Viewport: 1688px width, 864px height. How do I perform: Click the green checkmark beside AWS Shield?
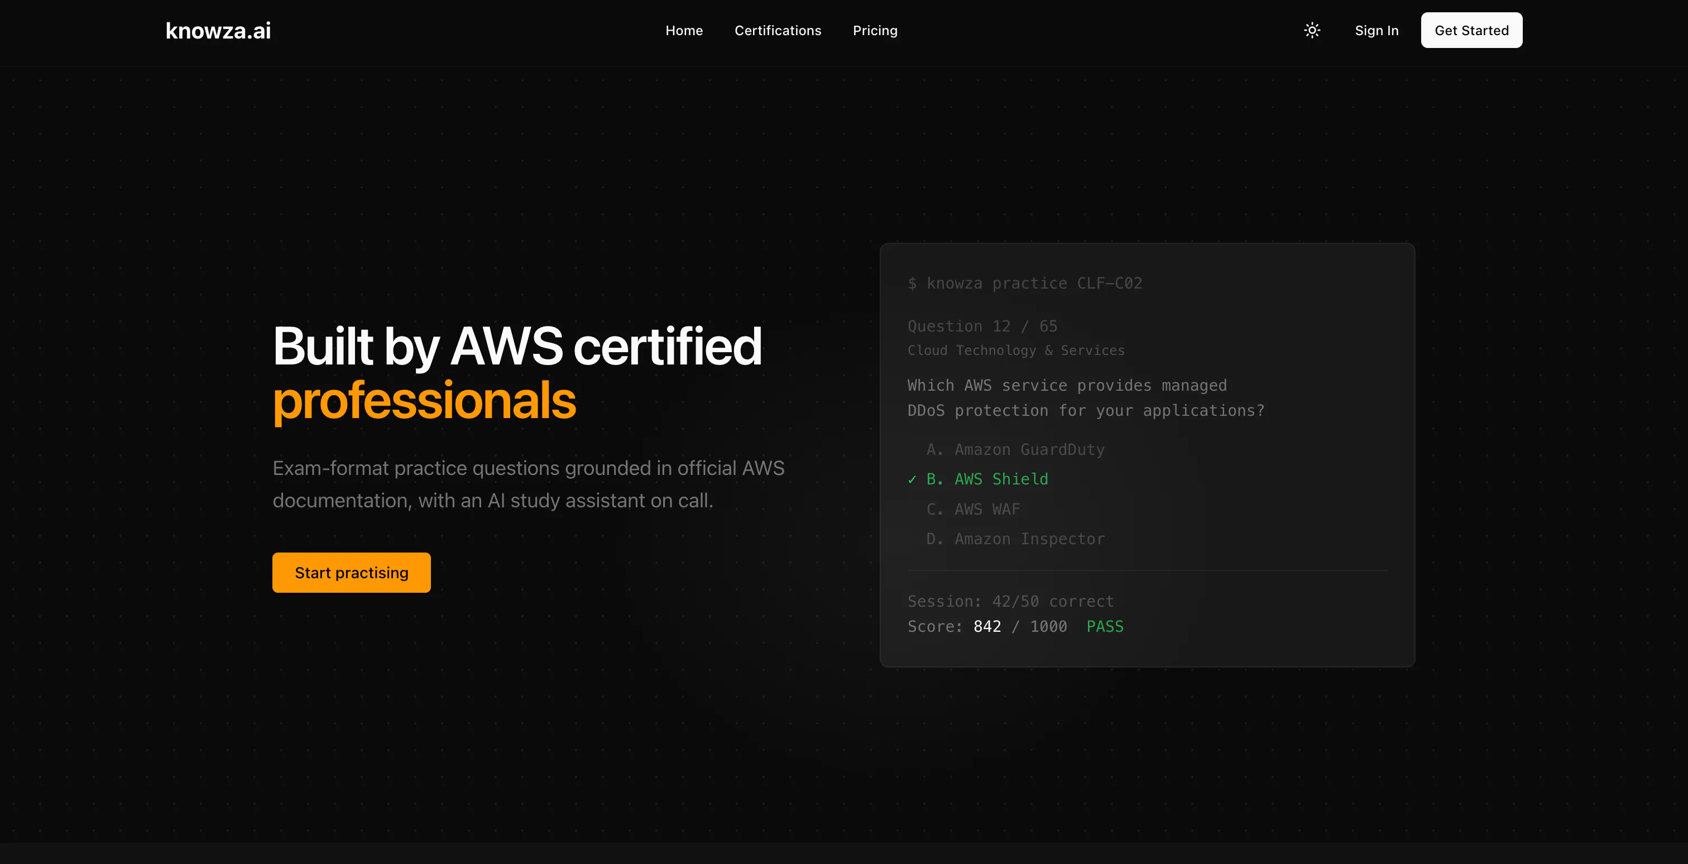pos(912,479)
